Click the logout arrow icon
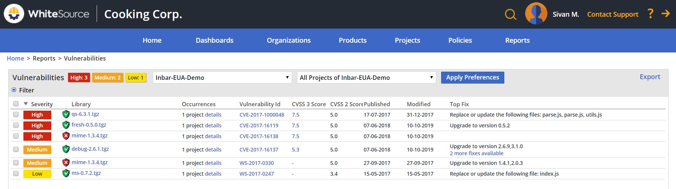This screenshot has width=676, height=189. coord(666,14)
